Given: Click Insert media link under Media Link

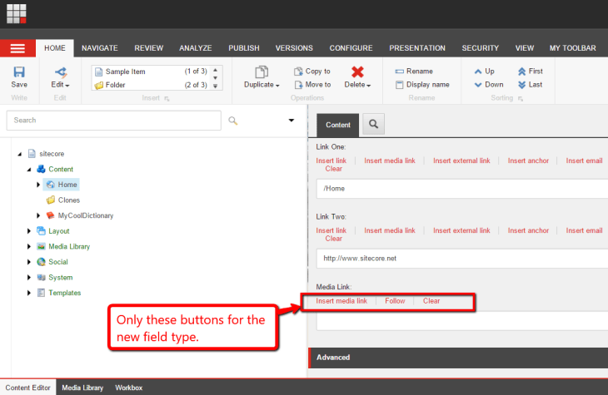Looking at the screenshot, I should click(341, 301).
